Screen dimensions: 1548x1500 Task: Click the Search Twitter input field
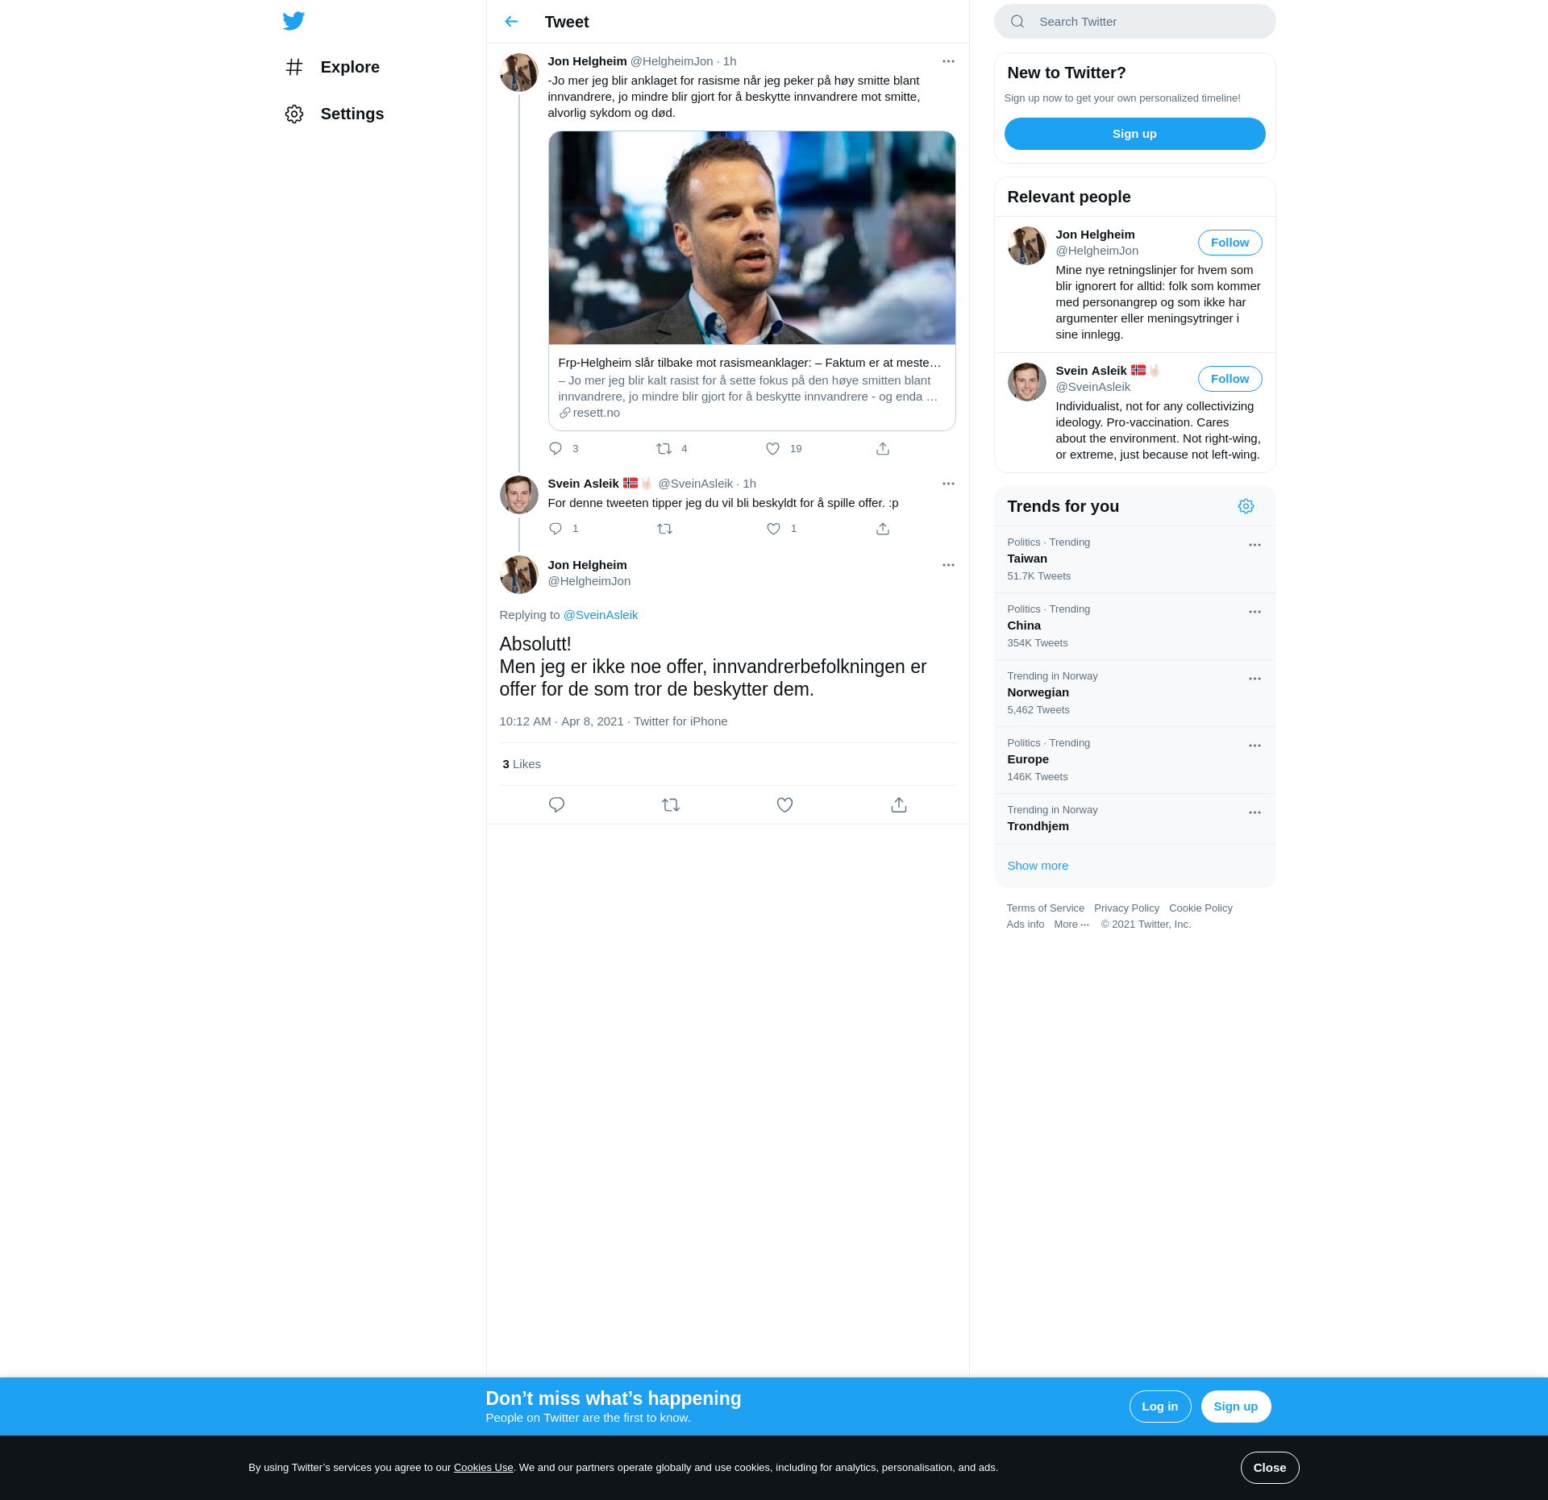[1145, 22]
